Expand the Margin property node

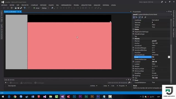(133, 66)
